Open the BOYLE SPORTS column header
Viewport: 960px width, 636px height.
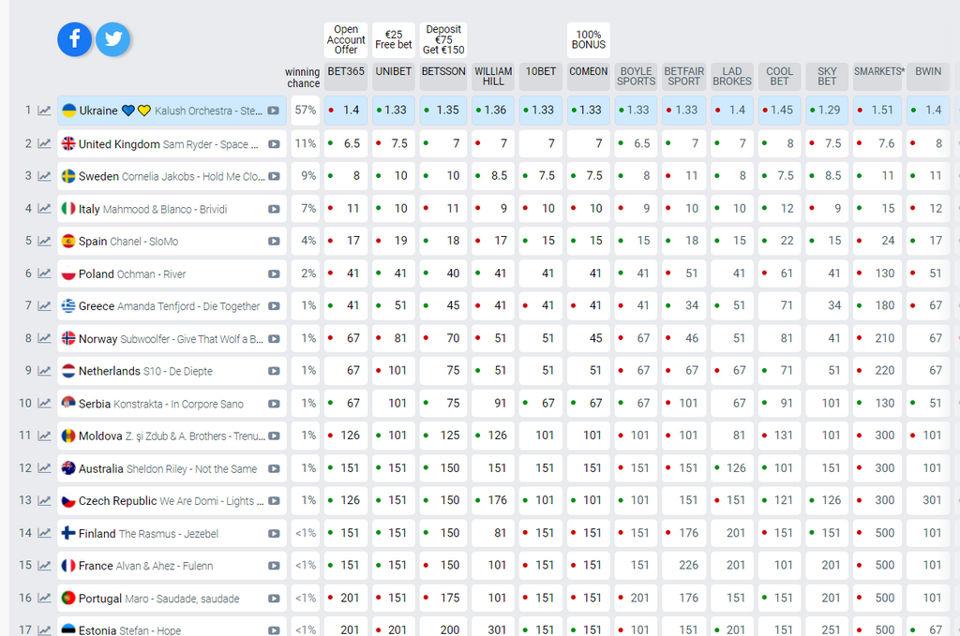[x=637, y=77]
